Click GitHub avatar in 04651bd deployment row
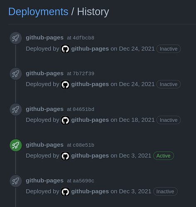Screen dimensions: 196x207 pyautogui.click(x=65, y=120)
